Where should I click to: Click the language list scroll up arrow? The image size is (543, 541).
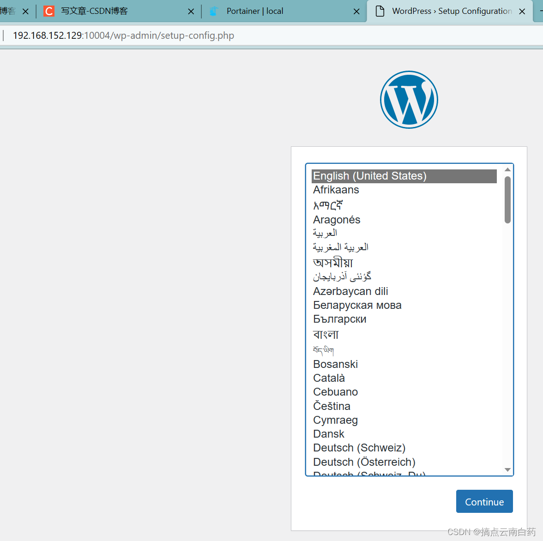click(508, 169)
